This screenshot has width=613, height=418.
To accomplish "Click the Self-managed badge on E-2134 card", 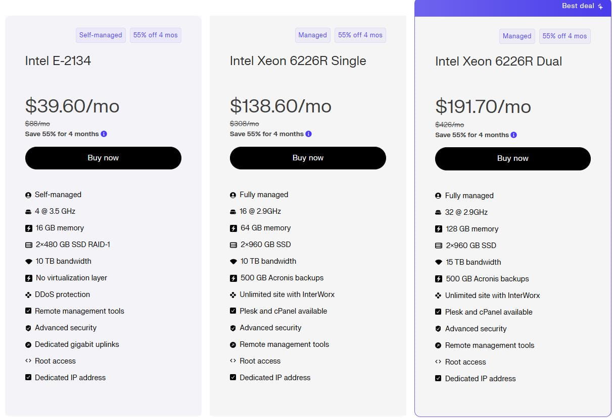I will point(101,35).
